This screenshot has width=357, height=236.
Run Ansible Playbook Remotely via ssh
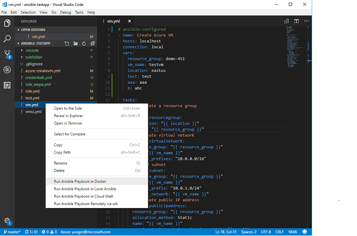click(x=97, y=204)
